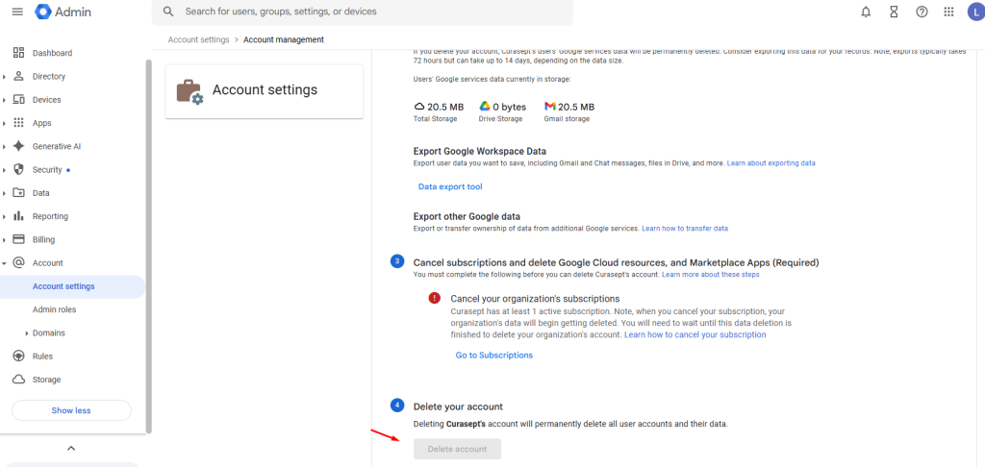The width and height of the screenshot is (985, 467).
Task: Click the Generative AI sparkle icon
Action: pos(19,146)
